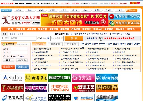Open the 原飞航物流 ad
Image resolution: width=143 pixels, height=101 pixels.
tap(83, 98)
